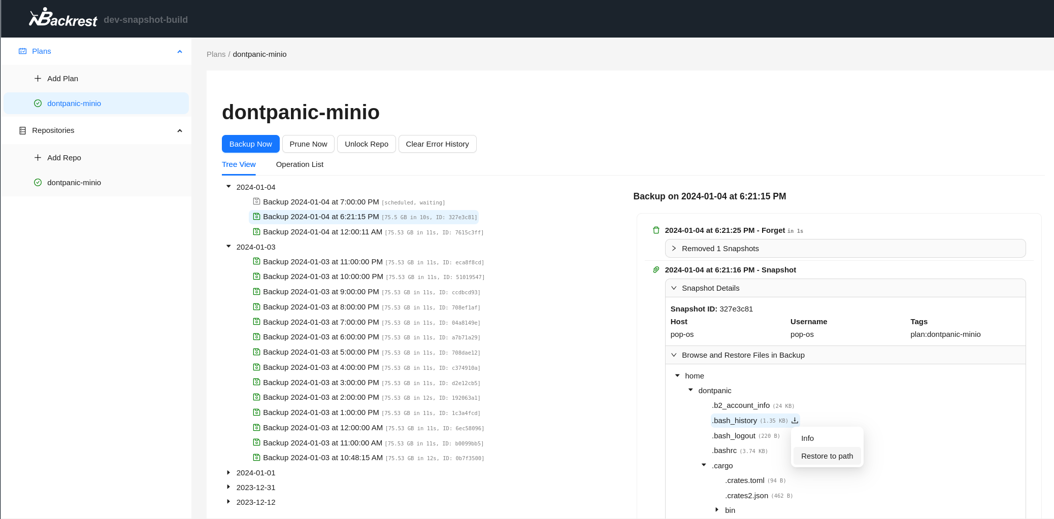Expand the 2024-01-01 backup group
1054x519 pixels.
[x=228, y=472]
